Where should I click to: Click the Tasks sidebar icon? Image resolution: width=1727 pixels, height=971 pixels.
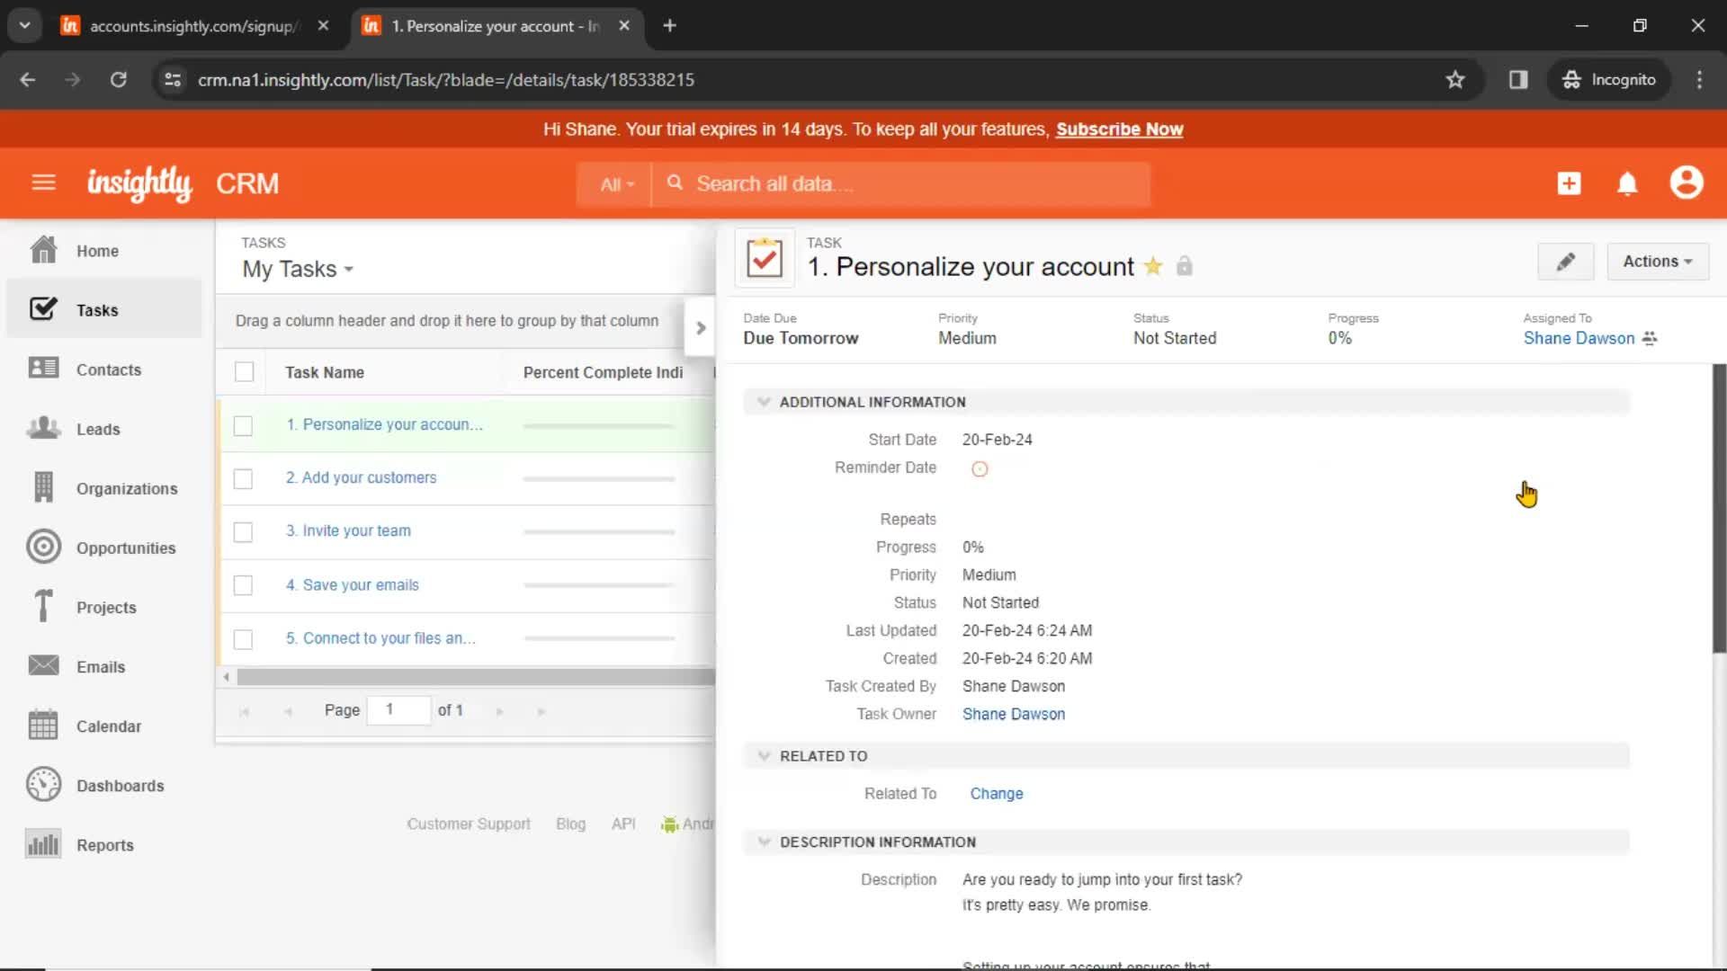pyautogui.click(x=42, y=309)
